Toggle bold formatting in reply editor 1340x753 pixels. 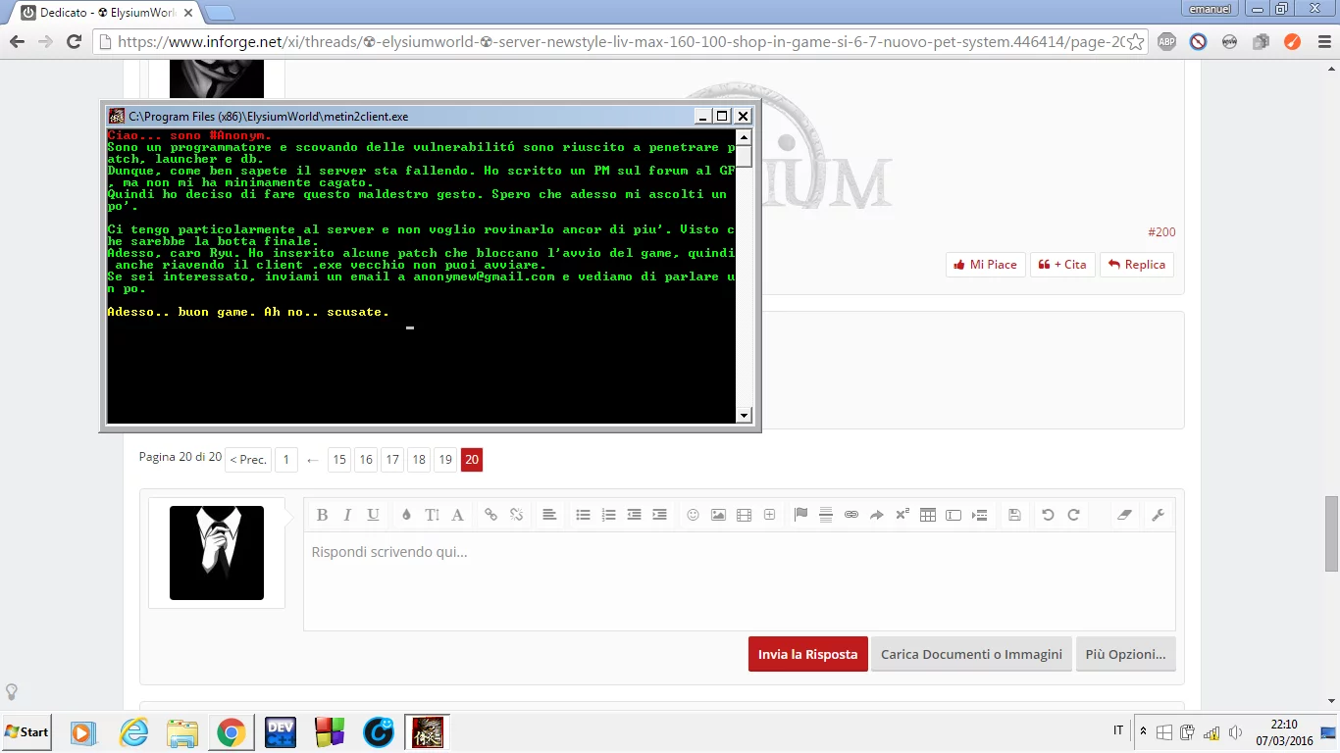click(321, 515)
